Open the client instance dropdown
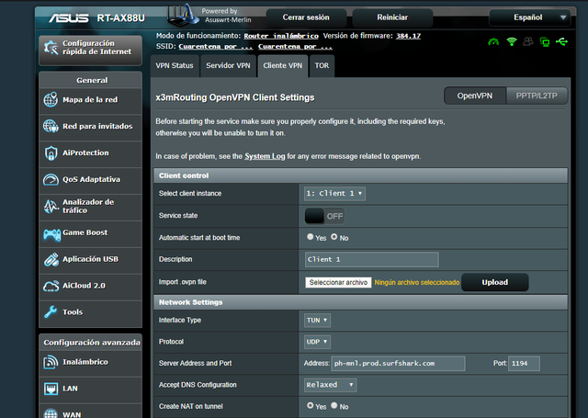 coord(334,193)
